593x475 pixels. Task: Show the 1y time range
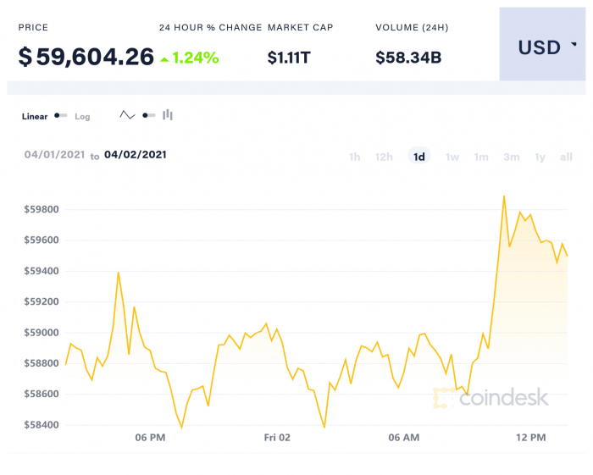(540, 157)
